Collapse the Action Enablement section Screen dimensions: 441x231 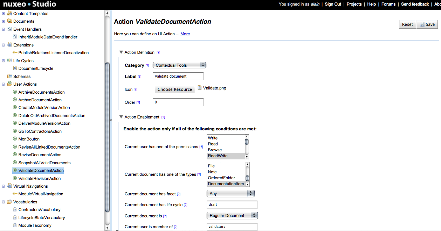tap(121, 117)
